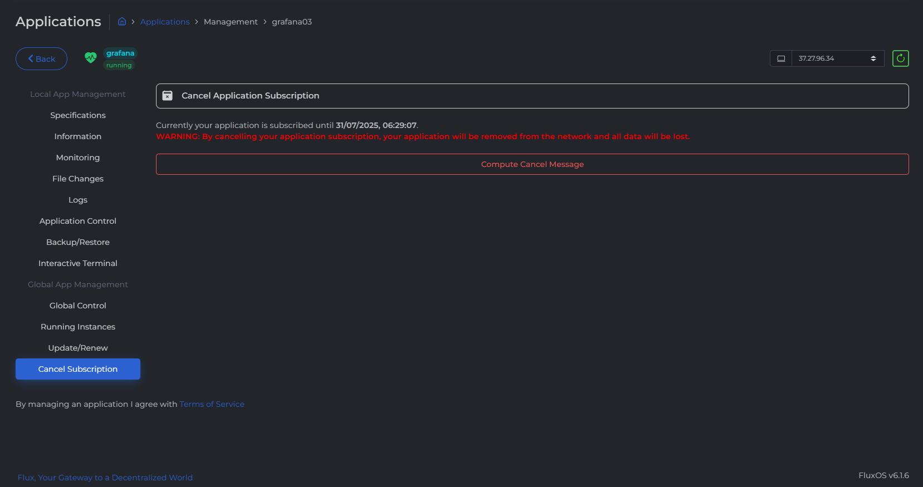923x487 pixels.
Task: Click the calendar cancel icon in header
Action: 167,96
